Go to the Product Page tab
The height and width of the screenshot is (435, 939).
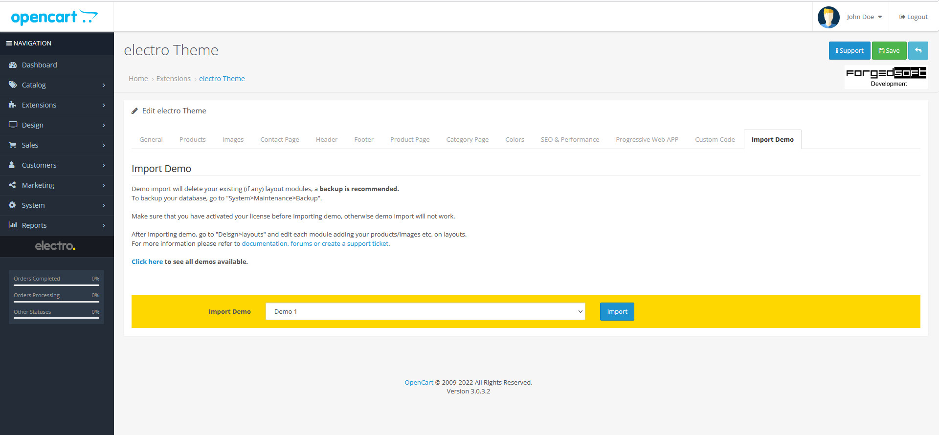(410, 140)
